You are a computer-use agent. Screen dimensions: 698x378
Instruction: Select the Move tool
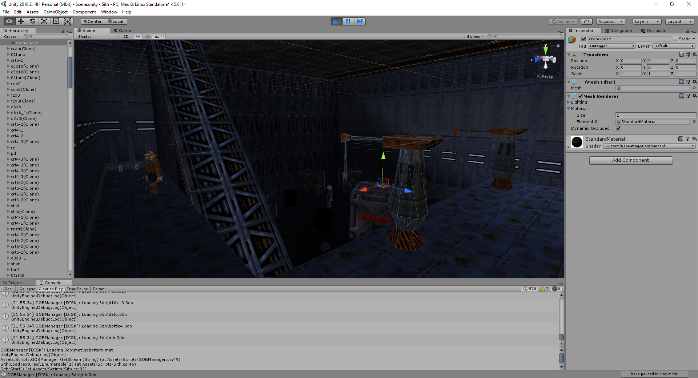point(21,21)
